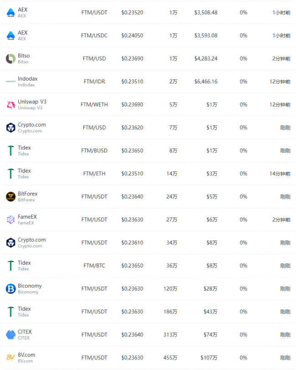Click the Biconomy exchange logo icon
The image size is (296, 370).
pyautogui.click(x=10, y=289)
